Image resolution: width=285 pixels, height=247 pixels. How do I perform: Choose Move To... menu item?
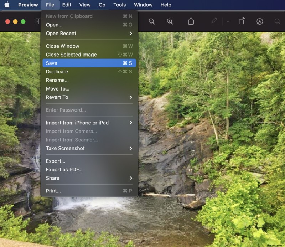89,89
